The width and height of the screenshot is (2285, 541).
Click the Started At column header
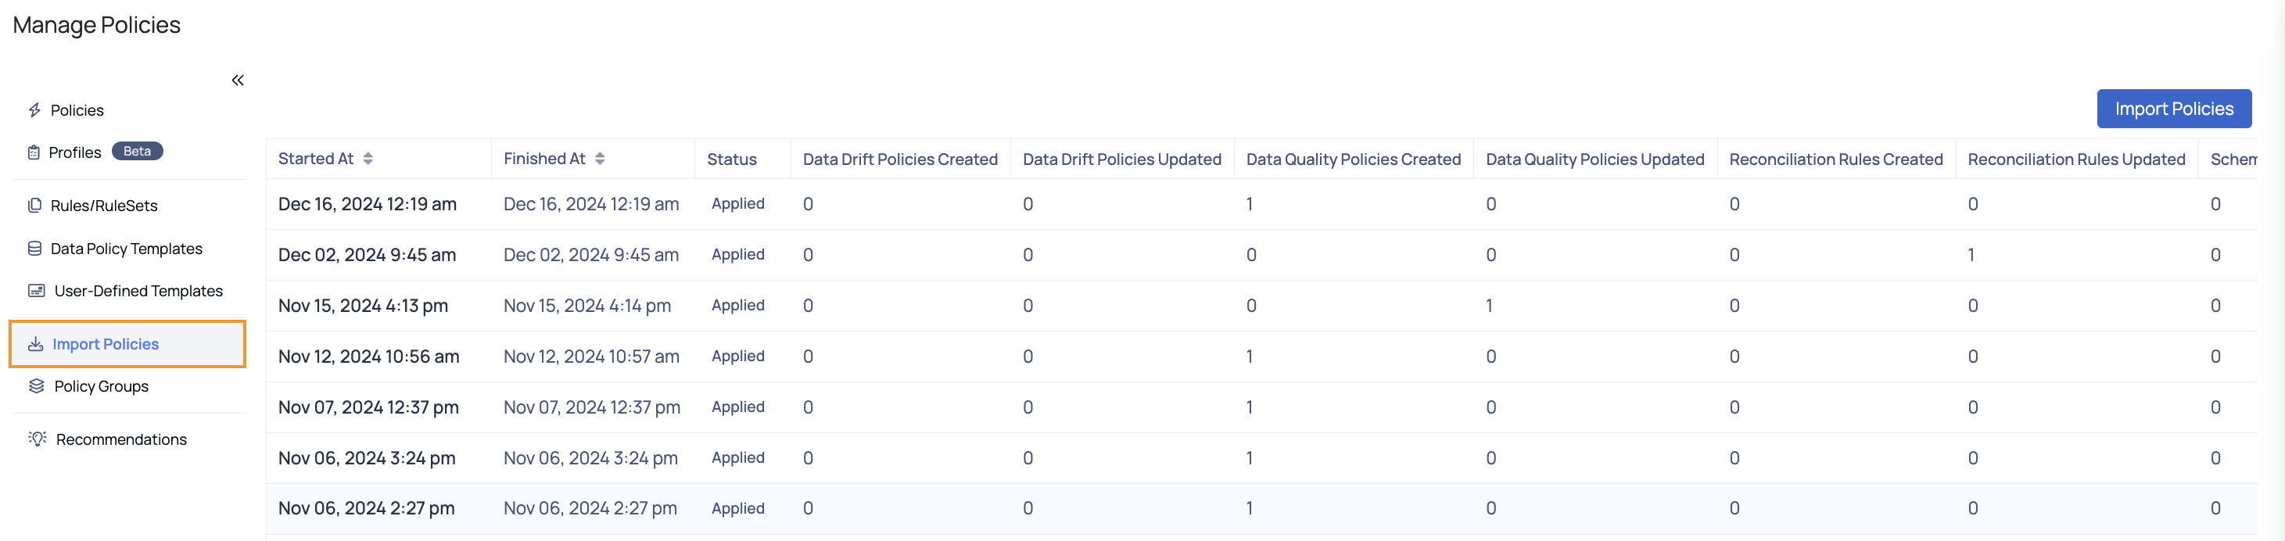coord(316,159)
